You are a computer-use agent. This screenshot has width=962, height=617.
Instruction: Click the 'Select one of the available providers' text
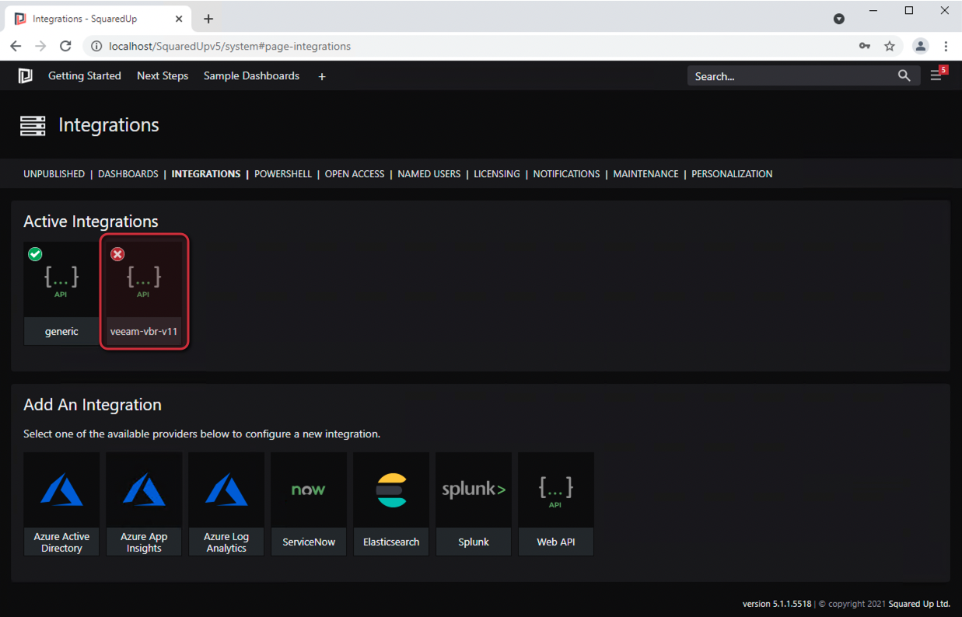click(202, 434)
